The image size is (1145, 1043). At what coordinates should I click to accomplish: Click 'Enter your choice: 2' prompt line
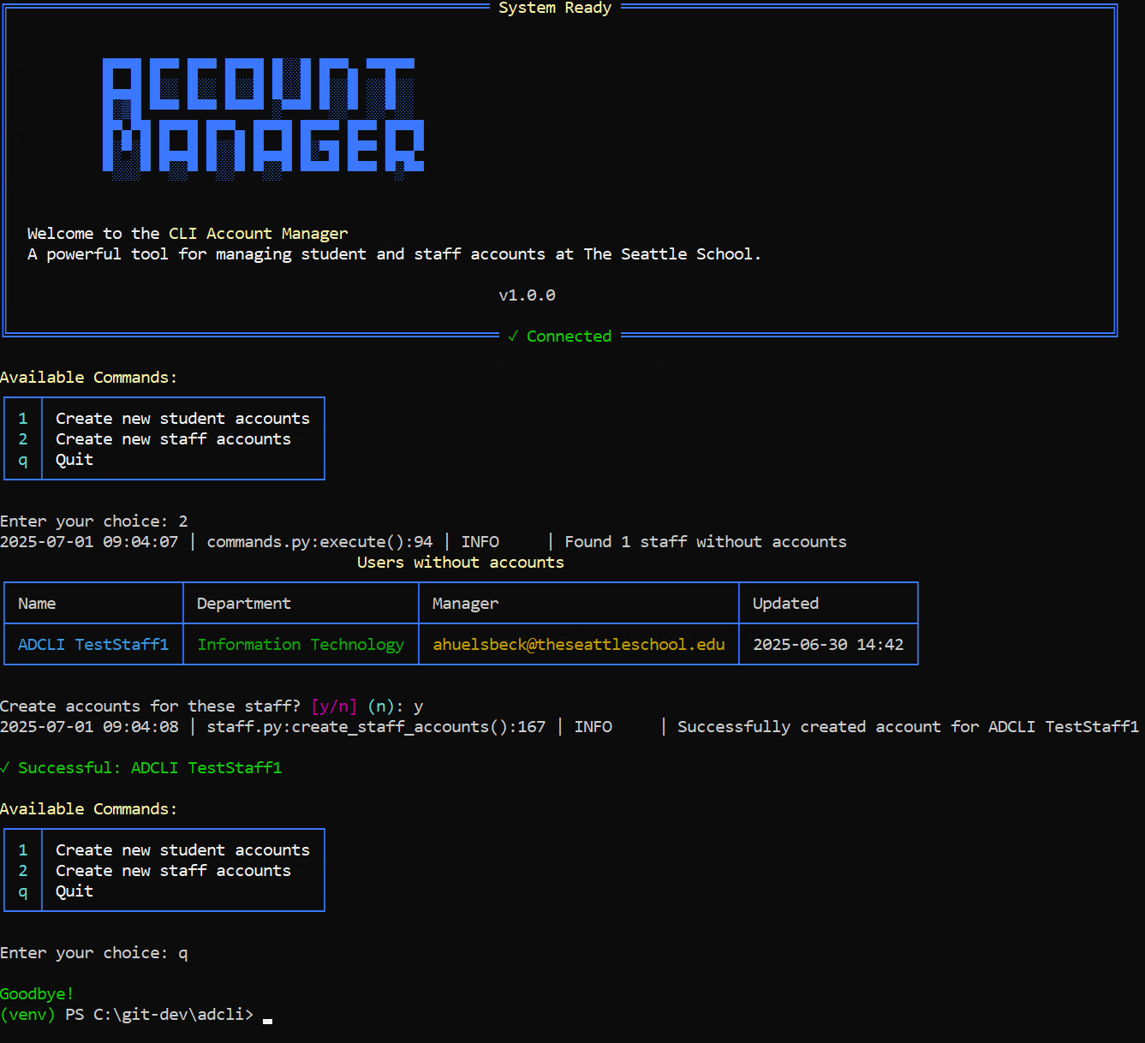click(x=94, y=521)
